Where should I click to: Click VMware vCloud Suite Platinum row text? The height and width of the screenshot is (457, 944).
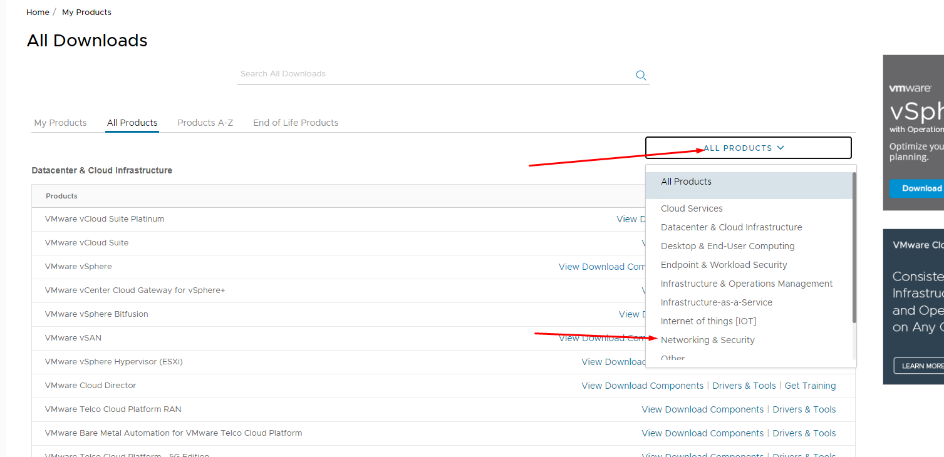[x=105, y=219]
